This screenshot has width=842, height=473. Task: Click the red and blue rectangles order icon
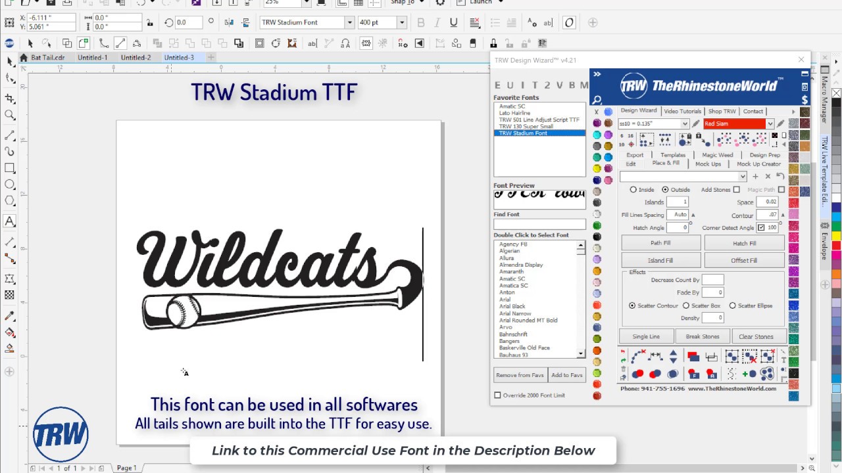click(x=693, y=357)
